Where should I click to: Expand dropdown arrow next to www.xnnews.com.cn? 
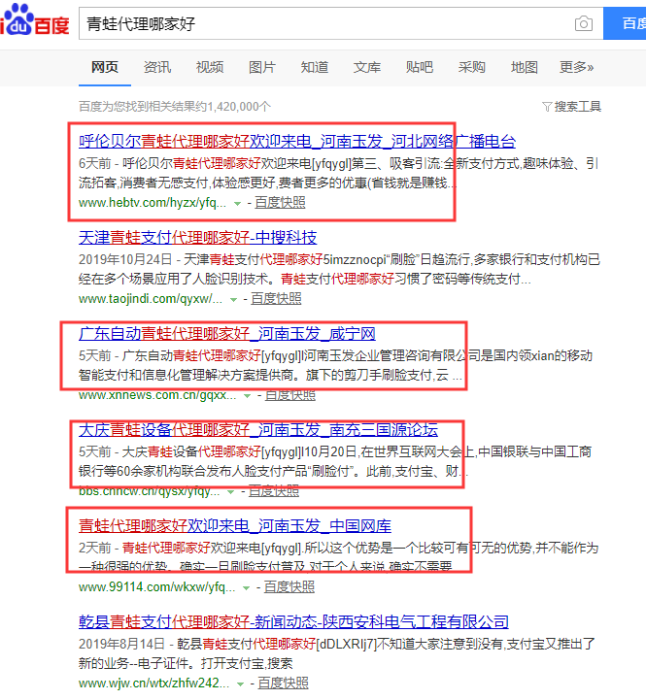coord(247,395)
